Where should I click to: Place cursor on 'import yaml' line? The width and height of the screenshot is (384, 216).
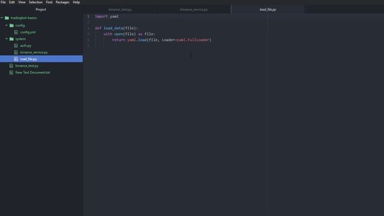click(x=107, y=16)
